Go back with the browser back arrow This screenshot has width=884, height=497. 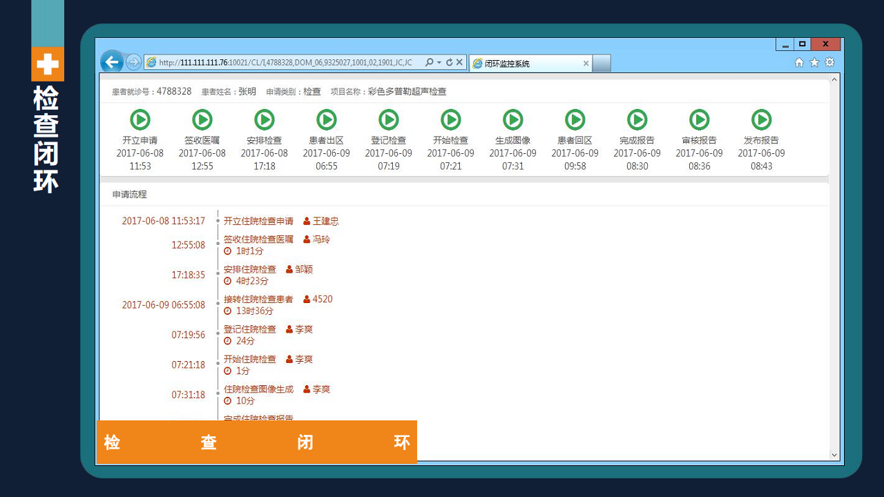(112, 62)
